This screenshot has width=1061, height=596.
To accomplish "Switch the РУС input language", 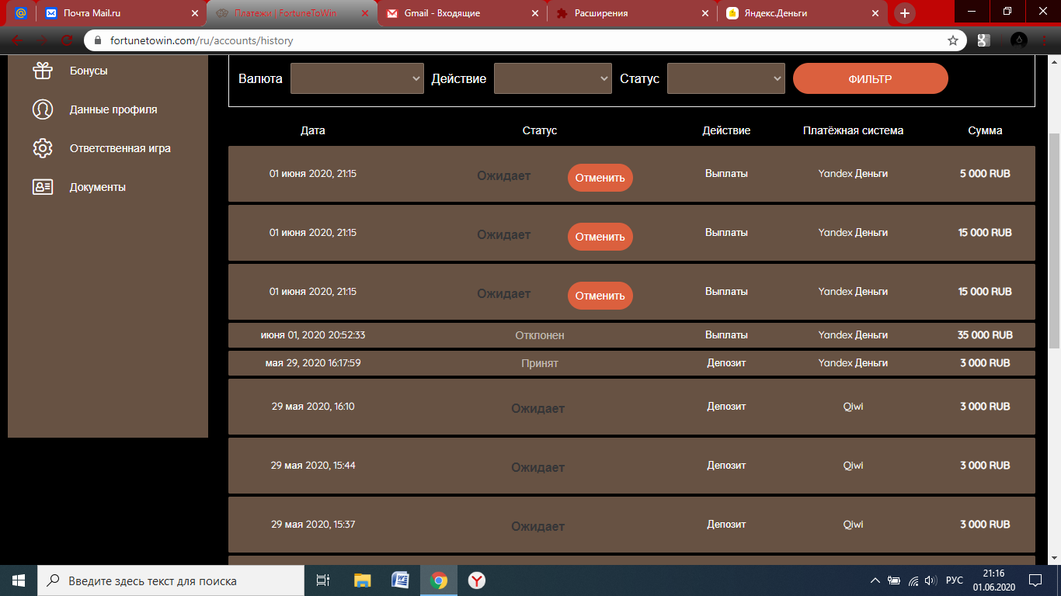I will 955,580.
